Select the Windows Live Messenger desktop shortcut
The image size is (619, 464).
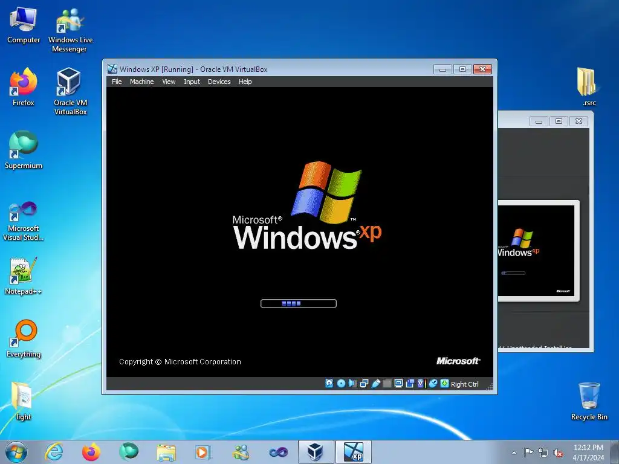point(70,30)
